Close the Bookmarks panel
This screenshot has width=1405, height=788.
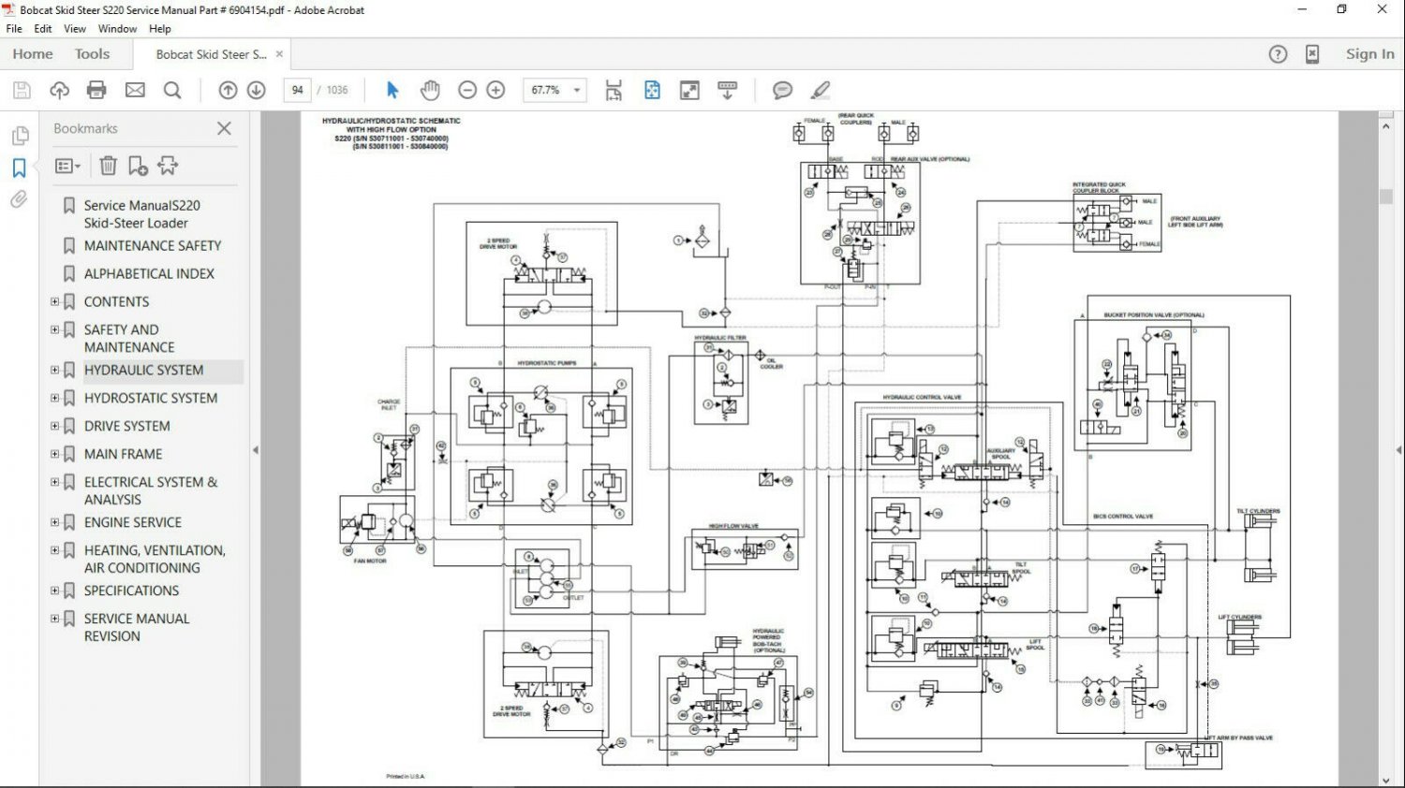pos(224,128)
